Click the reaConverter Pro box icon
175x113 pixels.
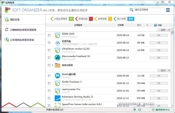pyautogui.click(x=57, y=91)
